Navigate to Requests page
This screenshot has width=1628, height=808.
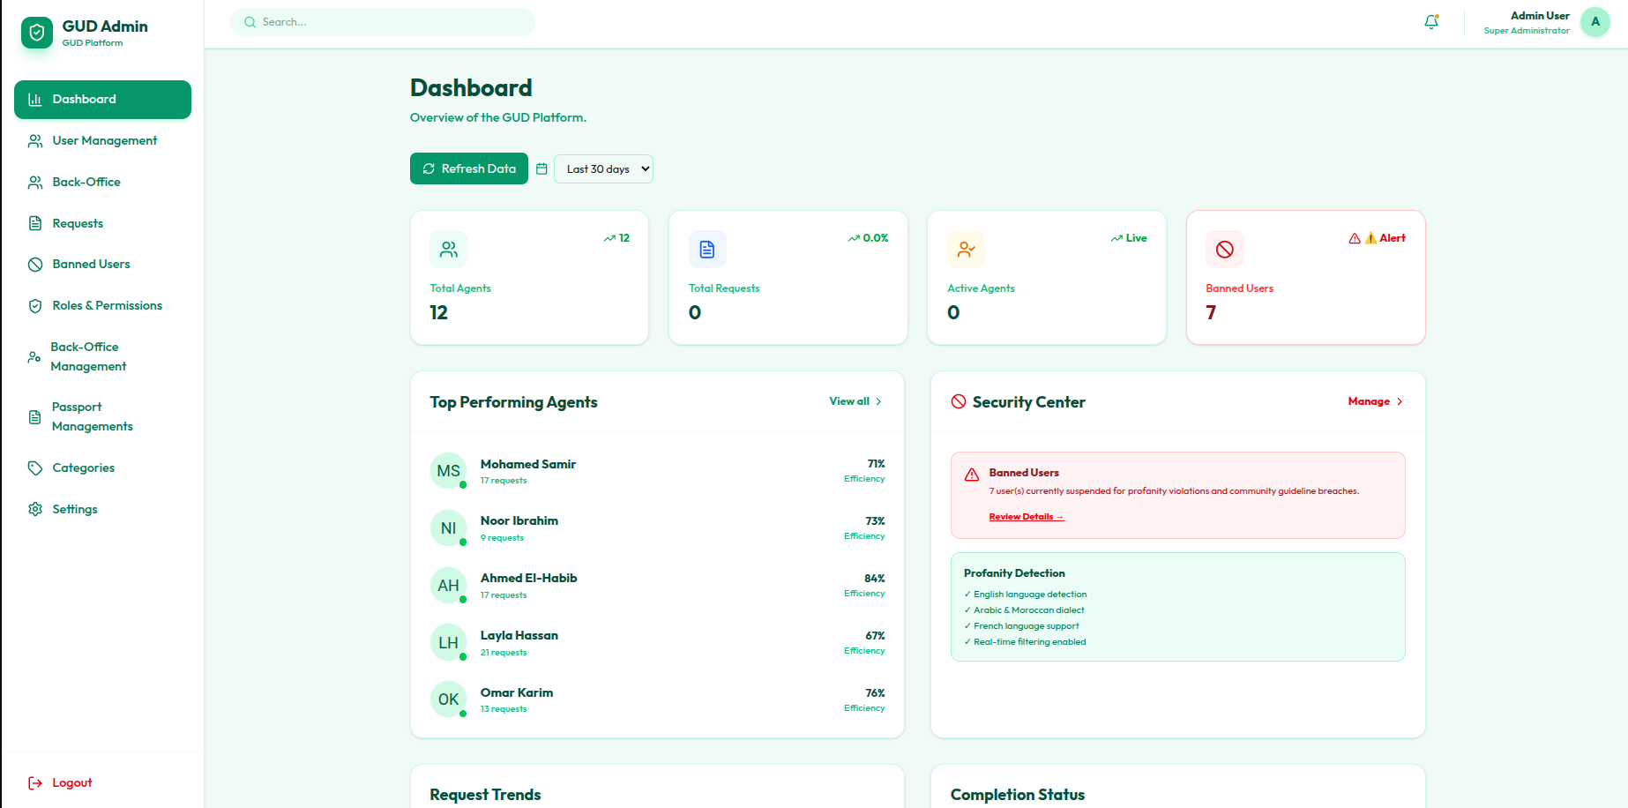coord(102,223)
